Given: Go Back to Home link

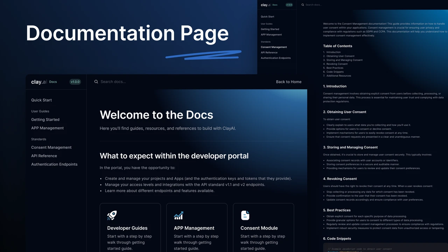Looking at the screenshot, I should [289, 82].
